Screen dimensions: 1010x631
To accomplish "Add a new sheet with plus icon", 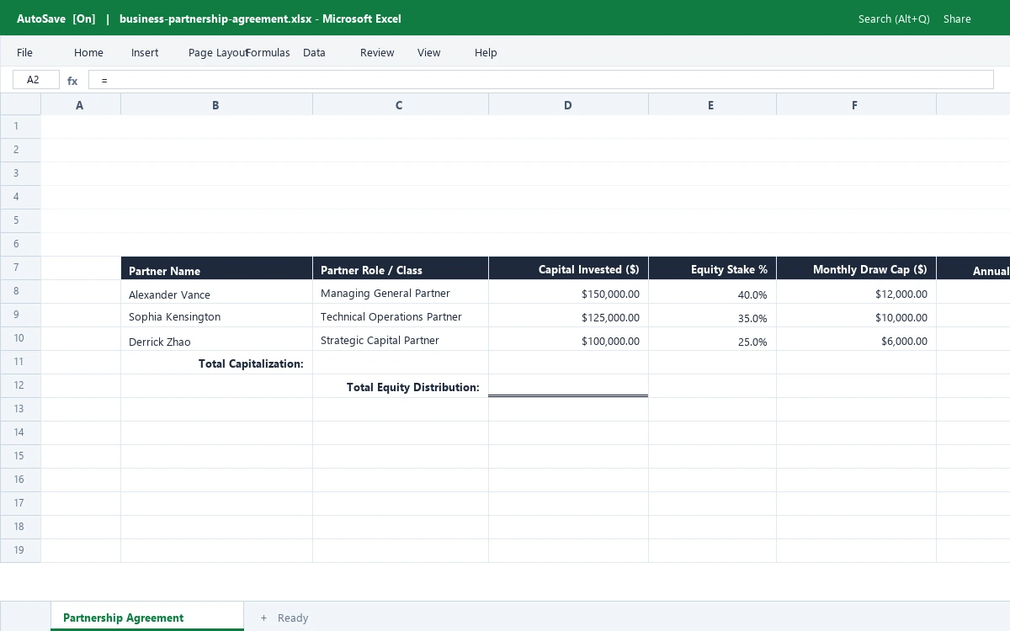I will coord(263,618).
